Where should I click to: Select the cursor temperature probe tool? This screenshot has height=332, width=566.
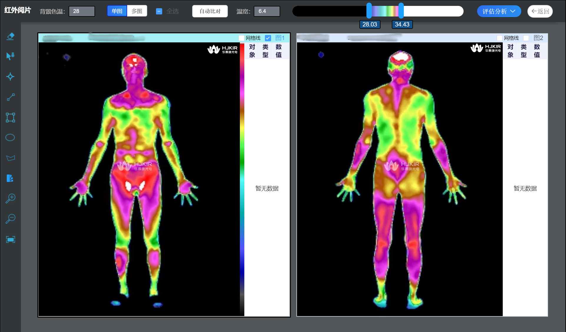click(x=10, y=56)
